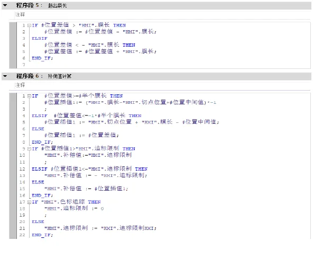Fold the IF 色标追踪 block at line 17

point(29,202)
